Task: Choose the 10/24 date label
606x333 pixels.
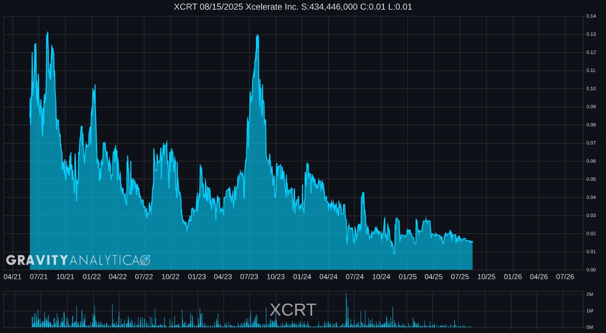Action: 381,277
